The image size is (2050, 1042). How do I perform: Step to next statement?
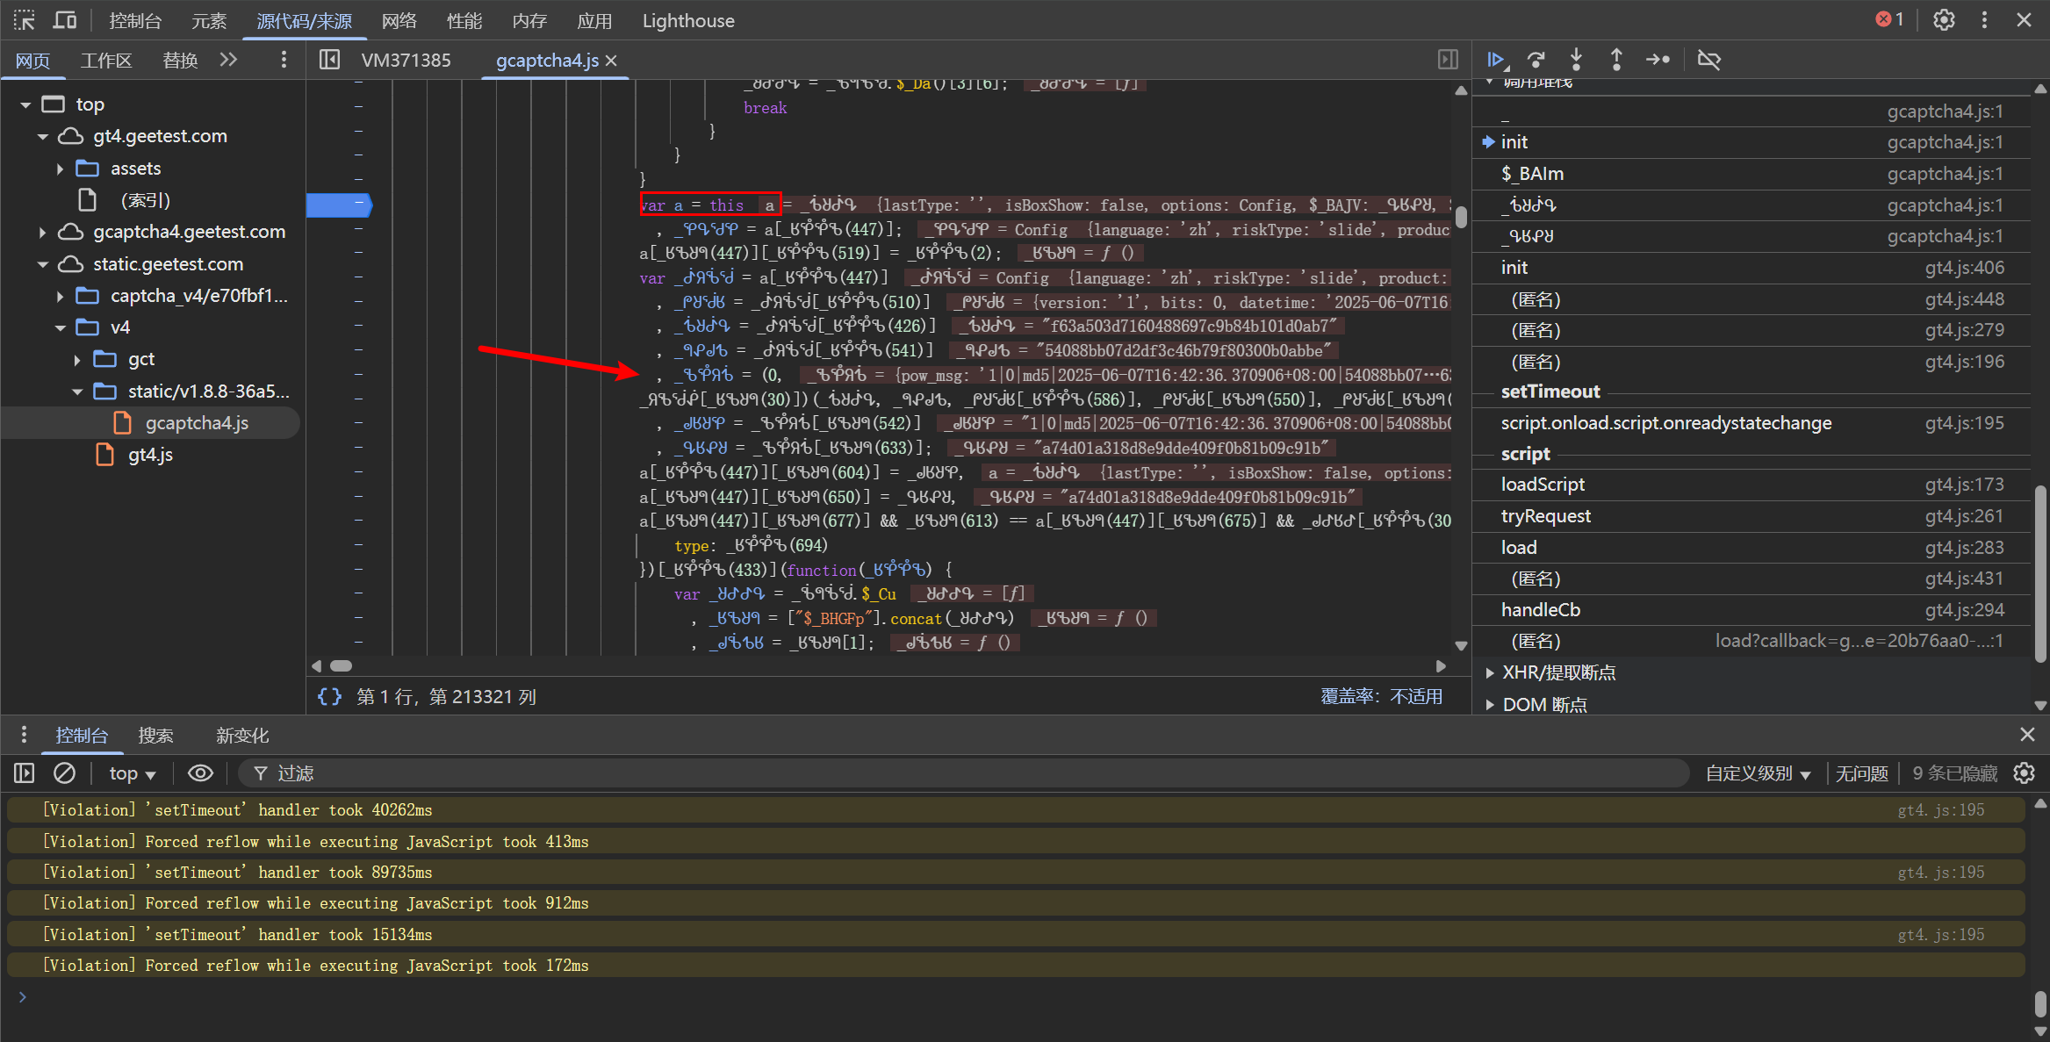tap(1658, 60)
